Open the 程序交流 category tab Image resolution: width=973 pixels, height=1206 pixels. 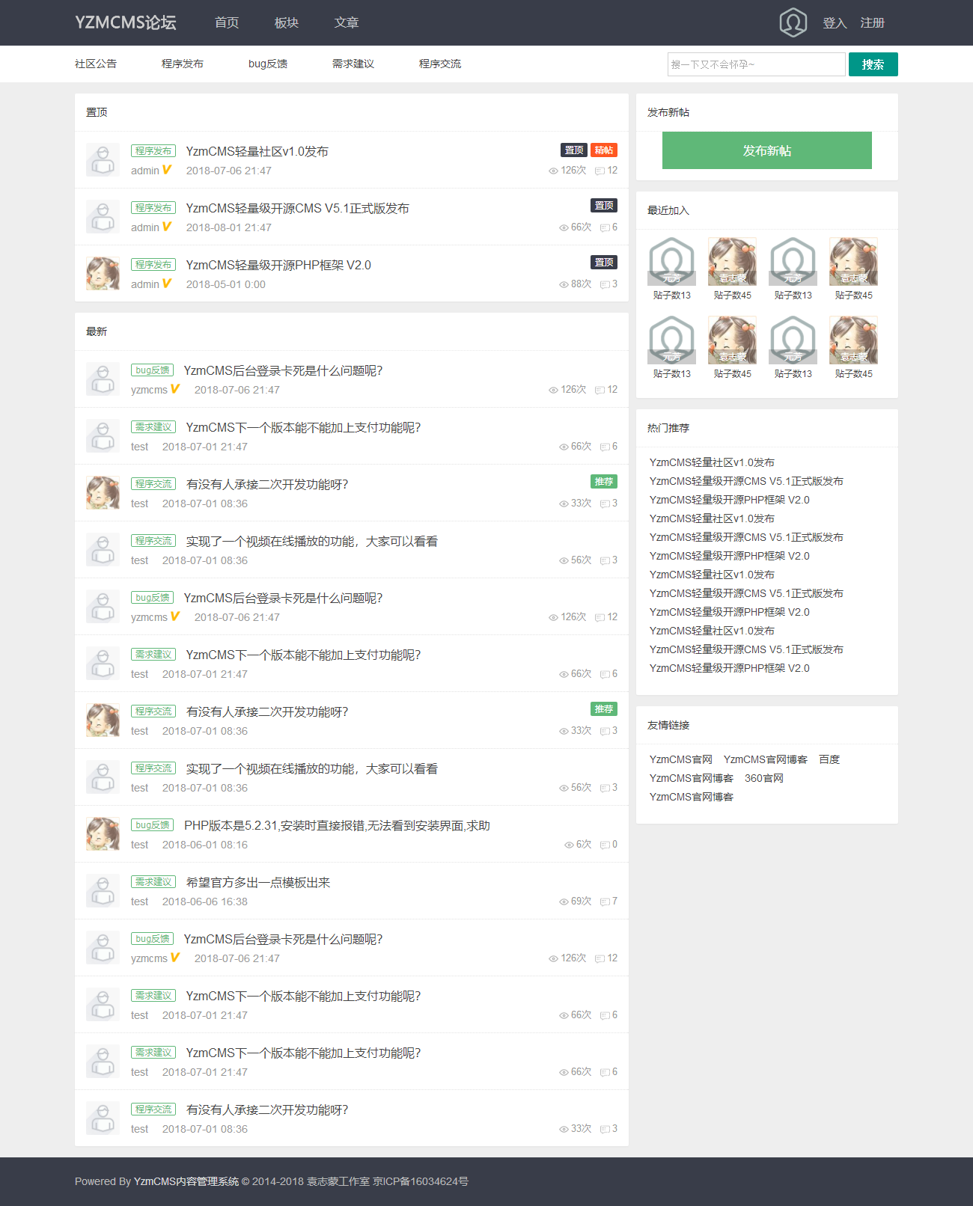pyautogui.click(x=439, y=64)
